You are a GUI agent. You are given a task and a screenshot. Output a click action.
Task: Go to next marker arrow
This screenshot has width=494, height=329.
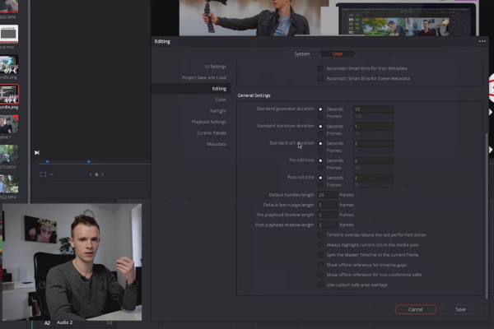pyautogui.click(x=102, y=174)
